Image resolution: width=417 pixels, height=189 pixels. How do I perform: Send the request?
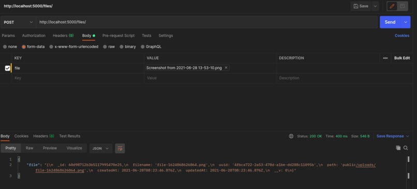tap(390, 22)
